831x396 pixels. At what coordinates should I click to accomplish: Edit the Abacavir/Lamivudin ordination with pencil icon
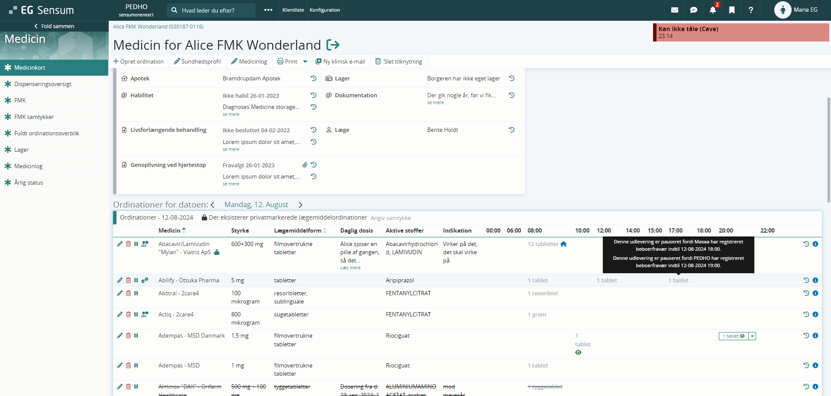tap(120, 244)
